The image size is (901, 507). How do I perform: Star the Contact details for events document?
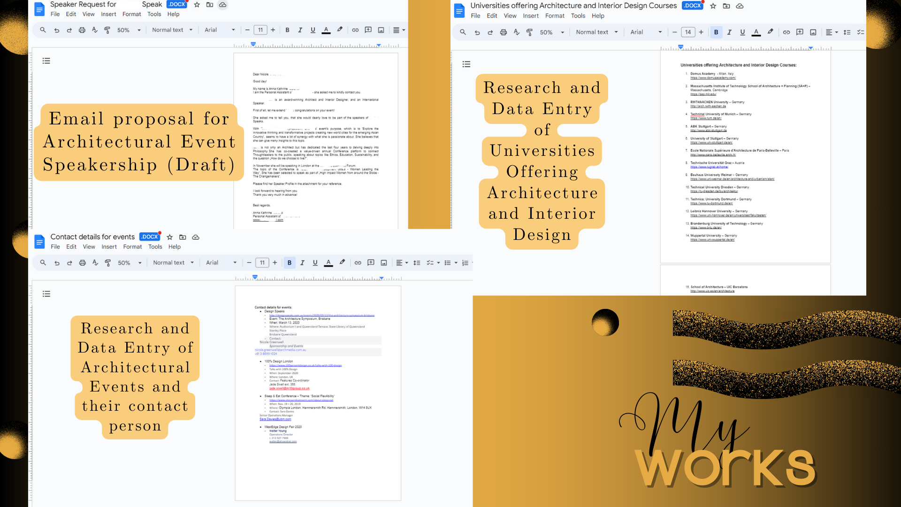pos(170,237)
